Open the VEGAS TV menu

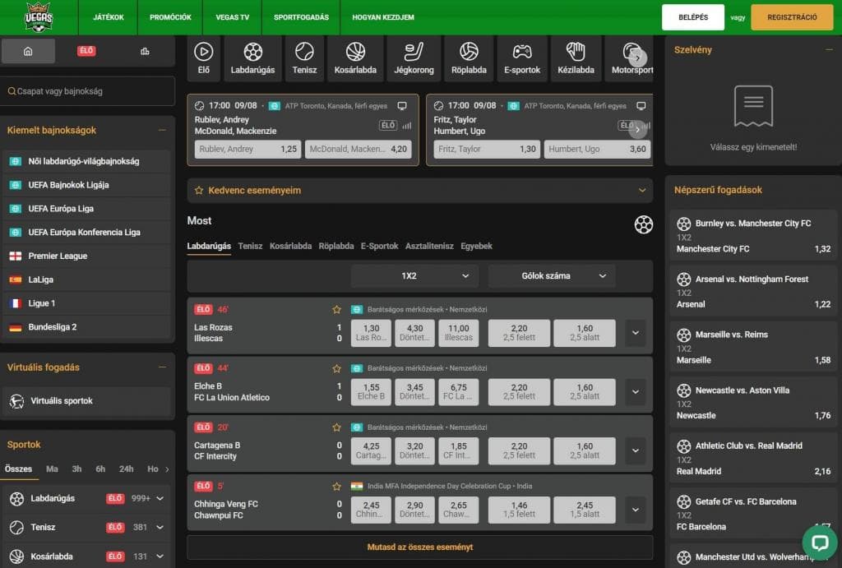tap(233, 17)
